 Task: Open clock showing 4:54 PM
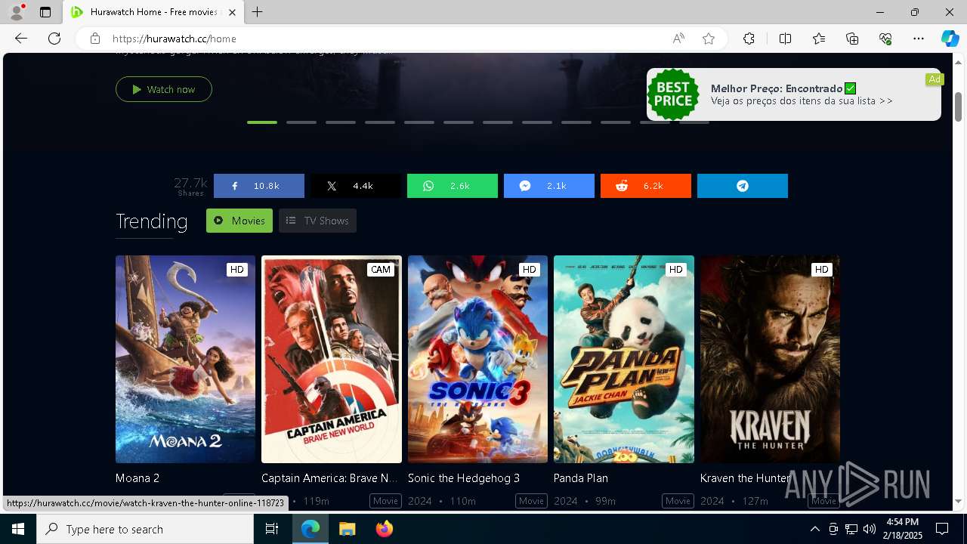903,529
